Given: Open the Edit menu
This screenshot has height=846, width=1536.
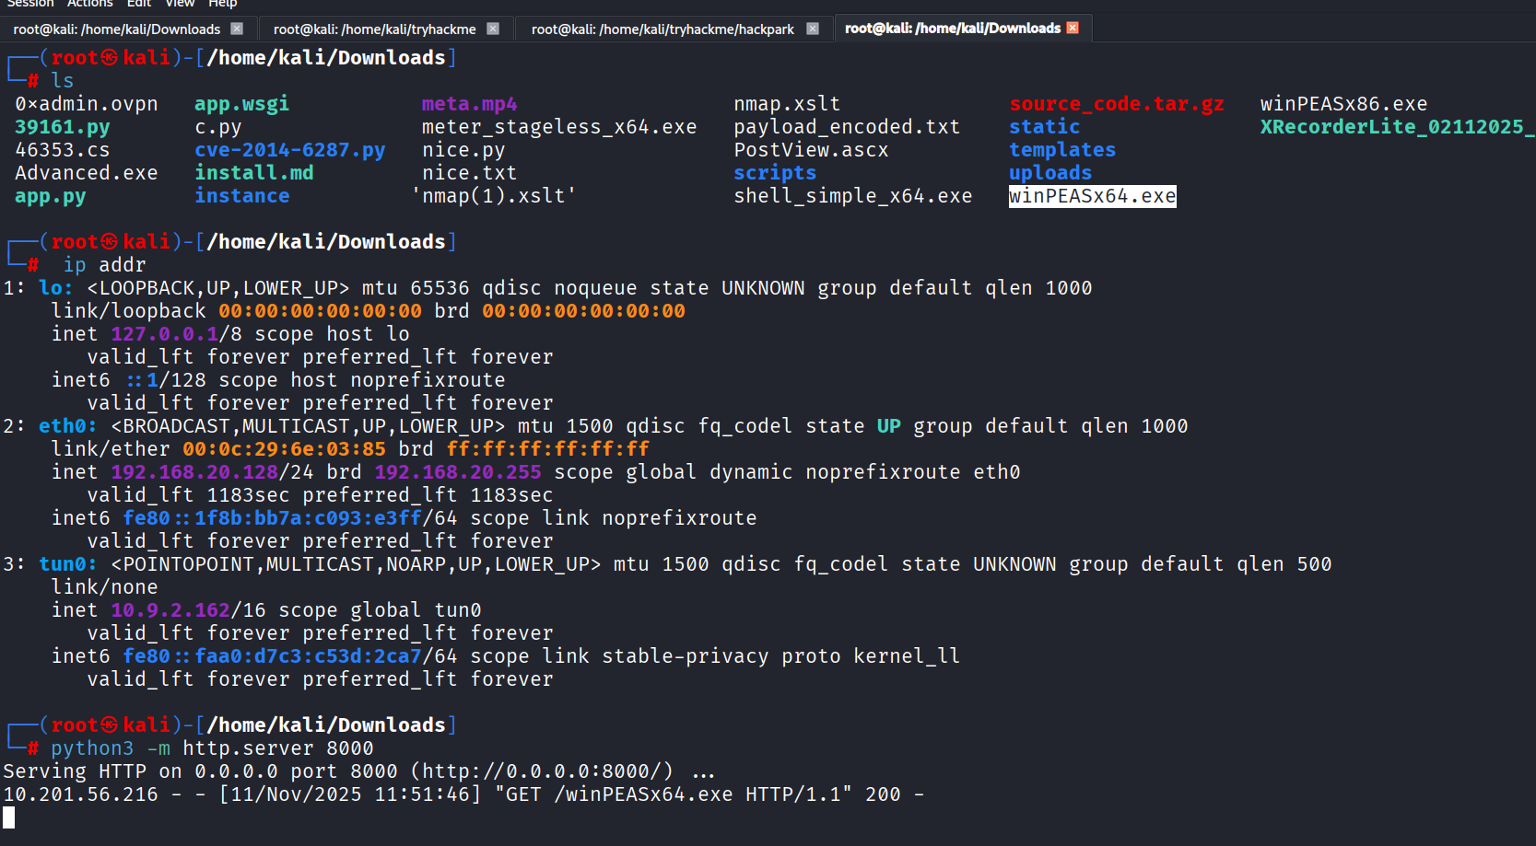Looking at the screenshot, I should (x=138, y=4).
